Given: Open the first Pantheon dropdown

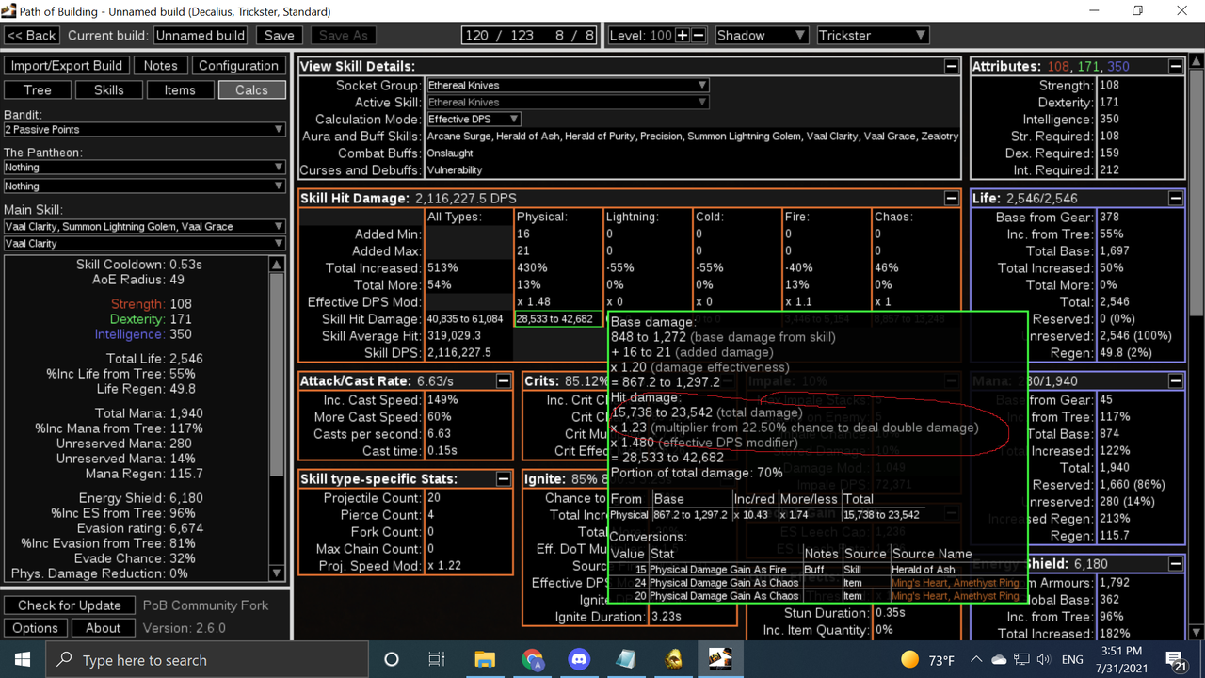Looking at the screenshot, I should (144, 167).
